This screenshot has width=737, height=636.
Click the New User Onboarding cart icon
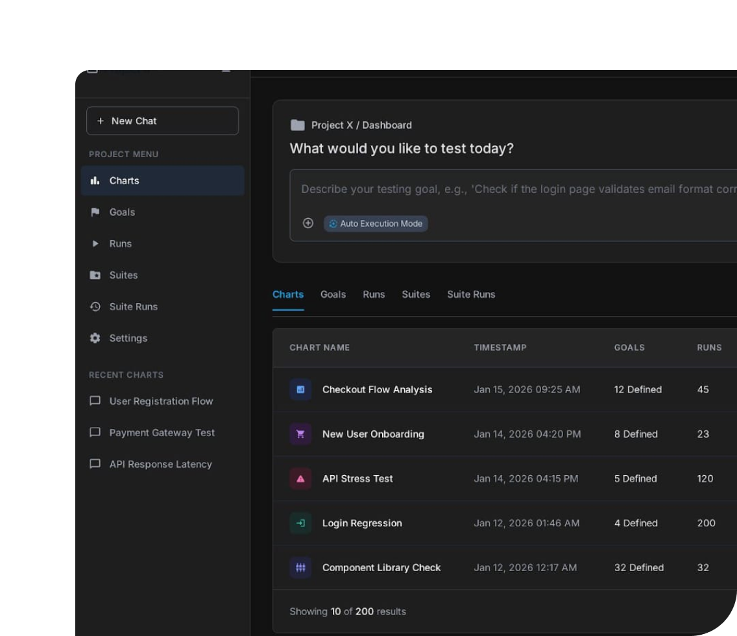pos(300,434)
